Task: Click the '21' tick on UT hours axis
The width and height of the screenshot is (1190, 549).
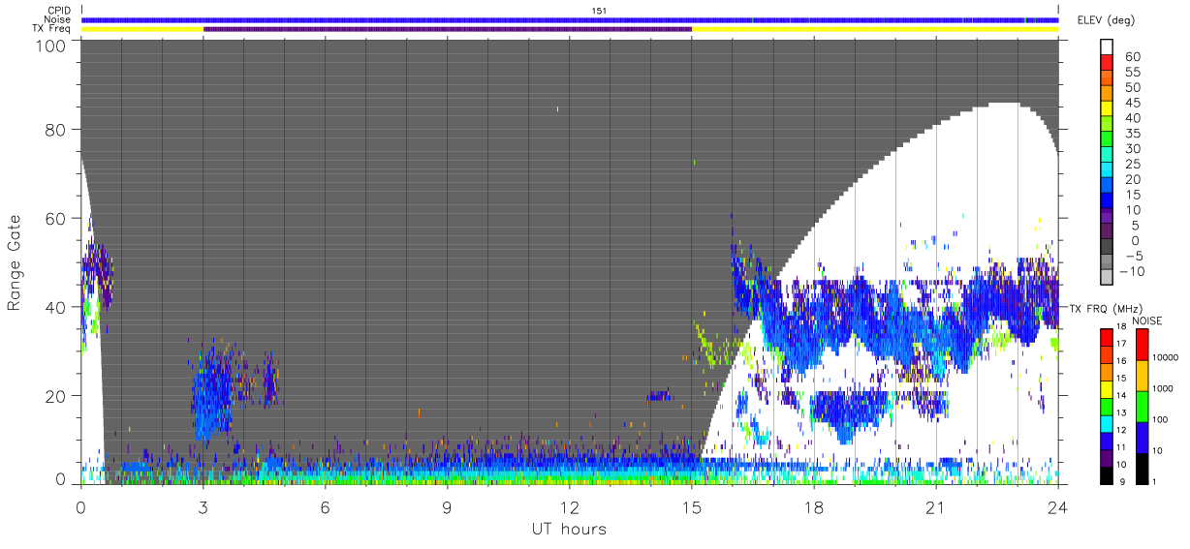Action: click(935, 507)
